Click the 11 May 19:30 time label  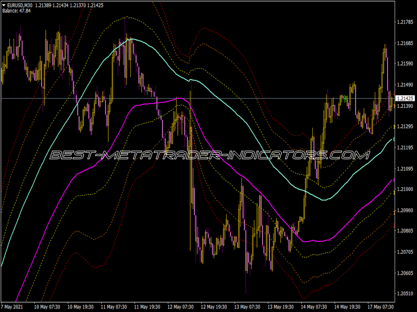148,307
